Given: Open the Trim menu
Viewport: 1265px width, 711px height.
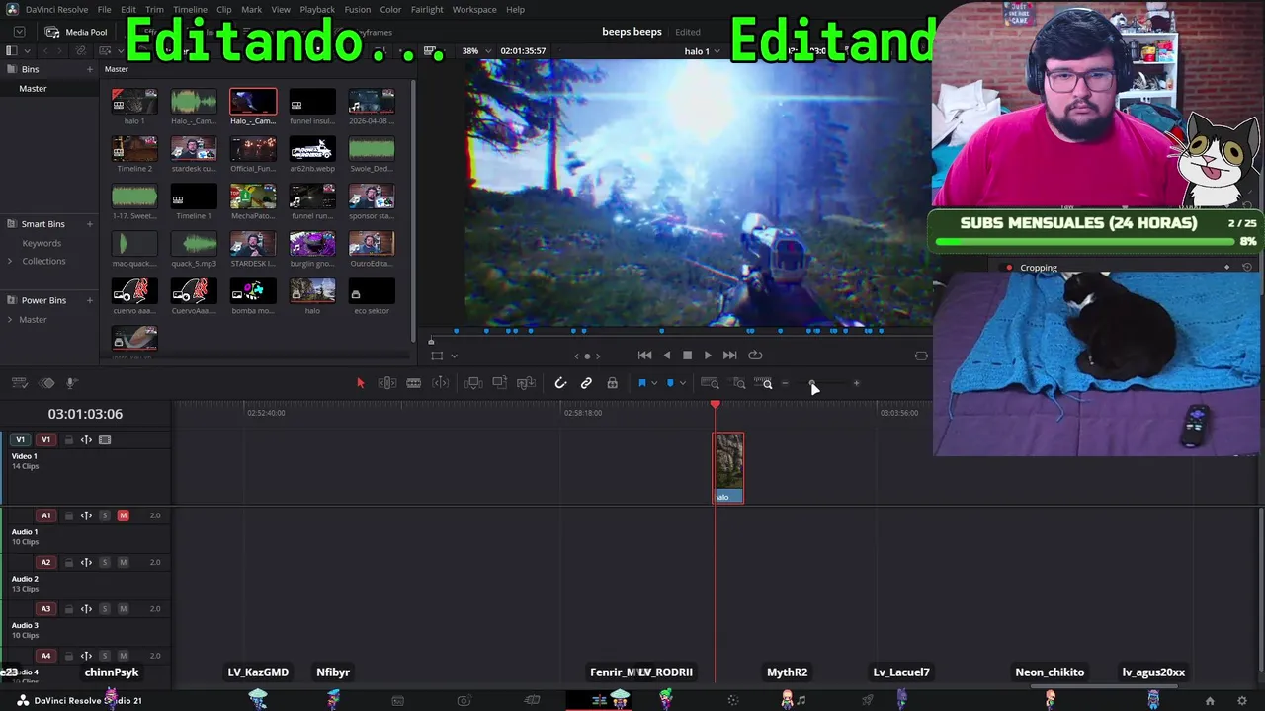Looking at the screenshot, I should click(x=154, y=10).
